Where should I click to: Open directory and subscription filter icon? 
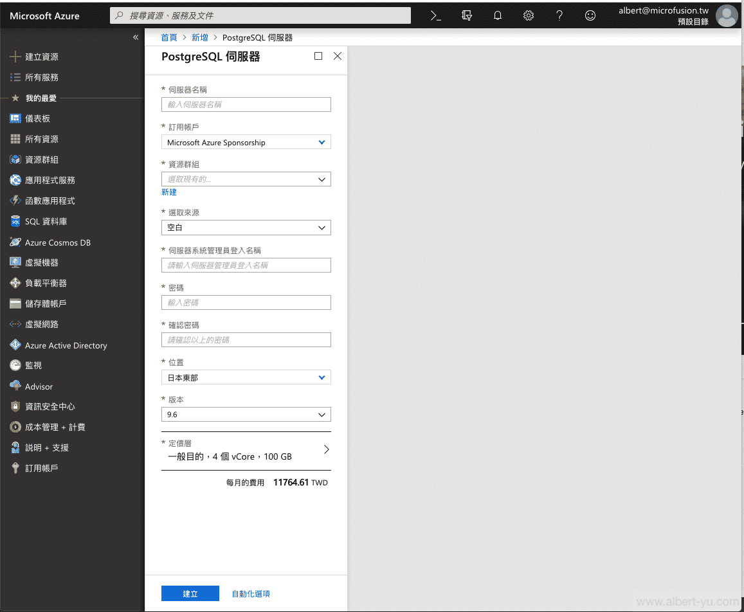tap(466, 15)
